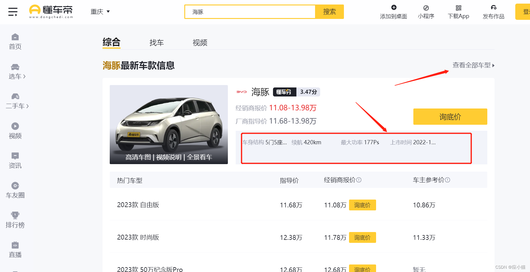Open the hamburger menu icon
Image resolution: width=530 pixels, height=272 pixels.
click(13, 12)
